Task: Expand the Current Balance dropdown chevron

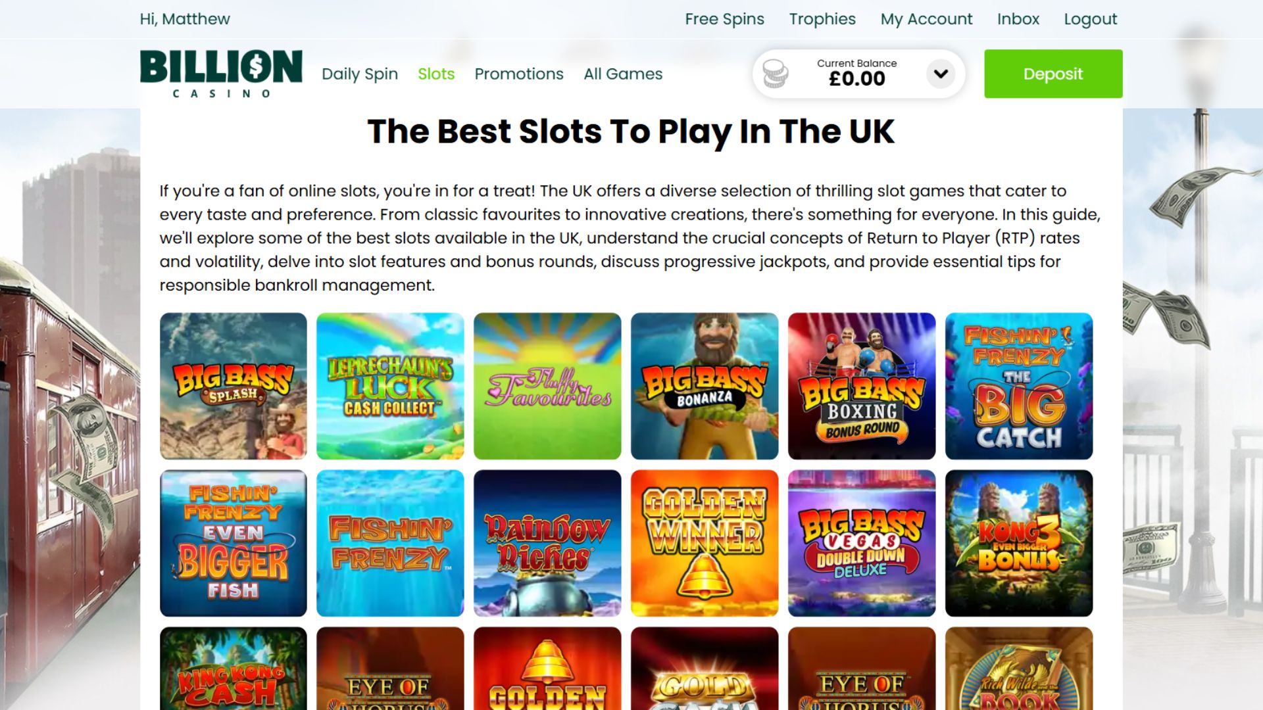Action: point(941,74)
